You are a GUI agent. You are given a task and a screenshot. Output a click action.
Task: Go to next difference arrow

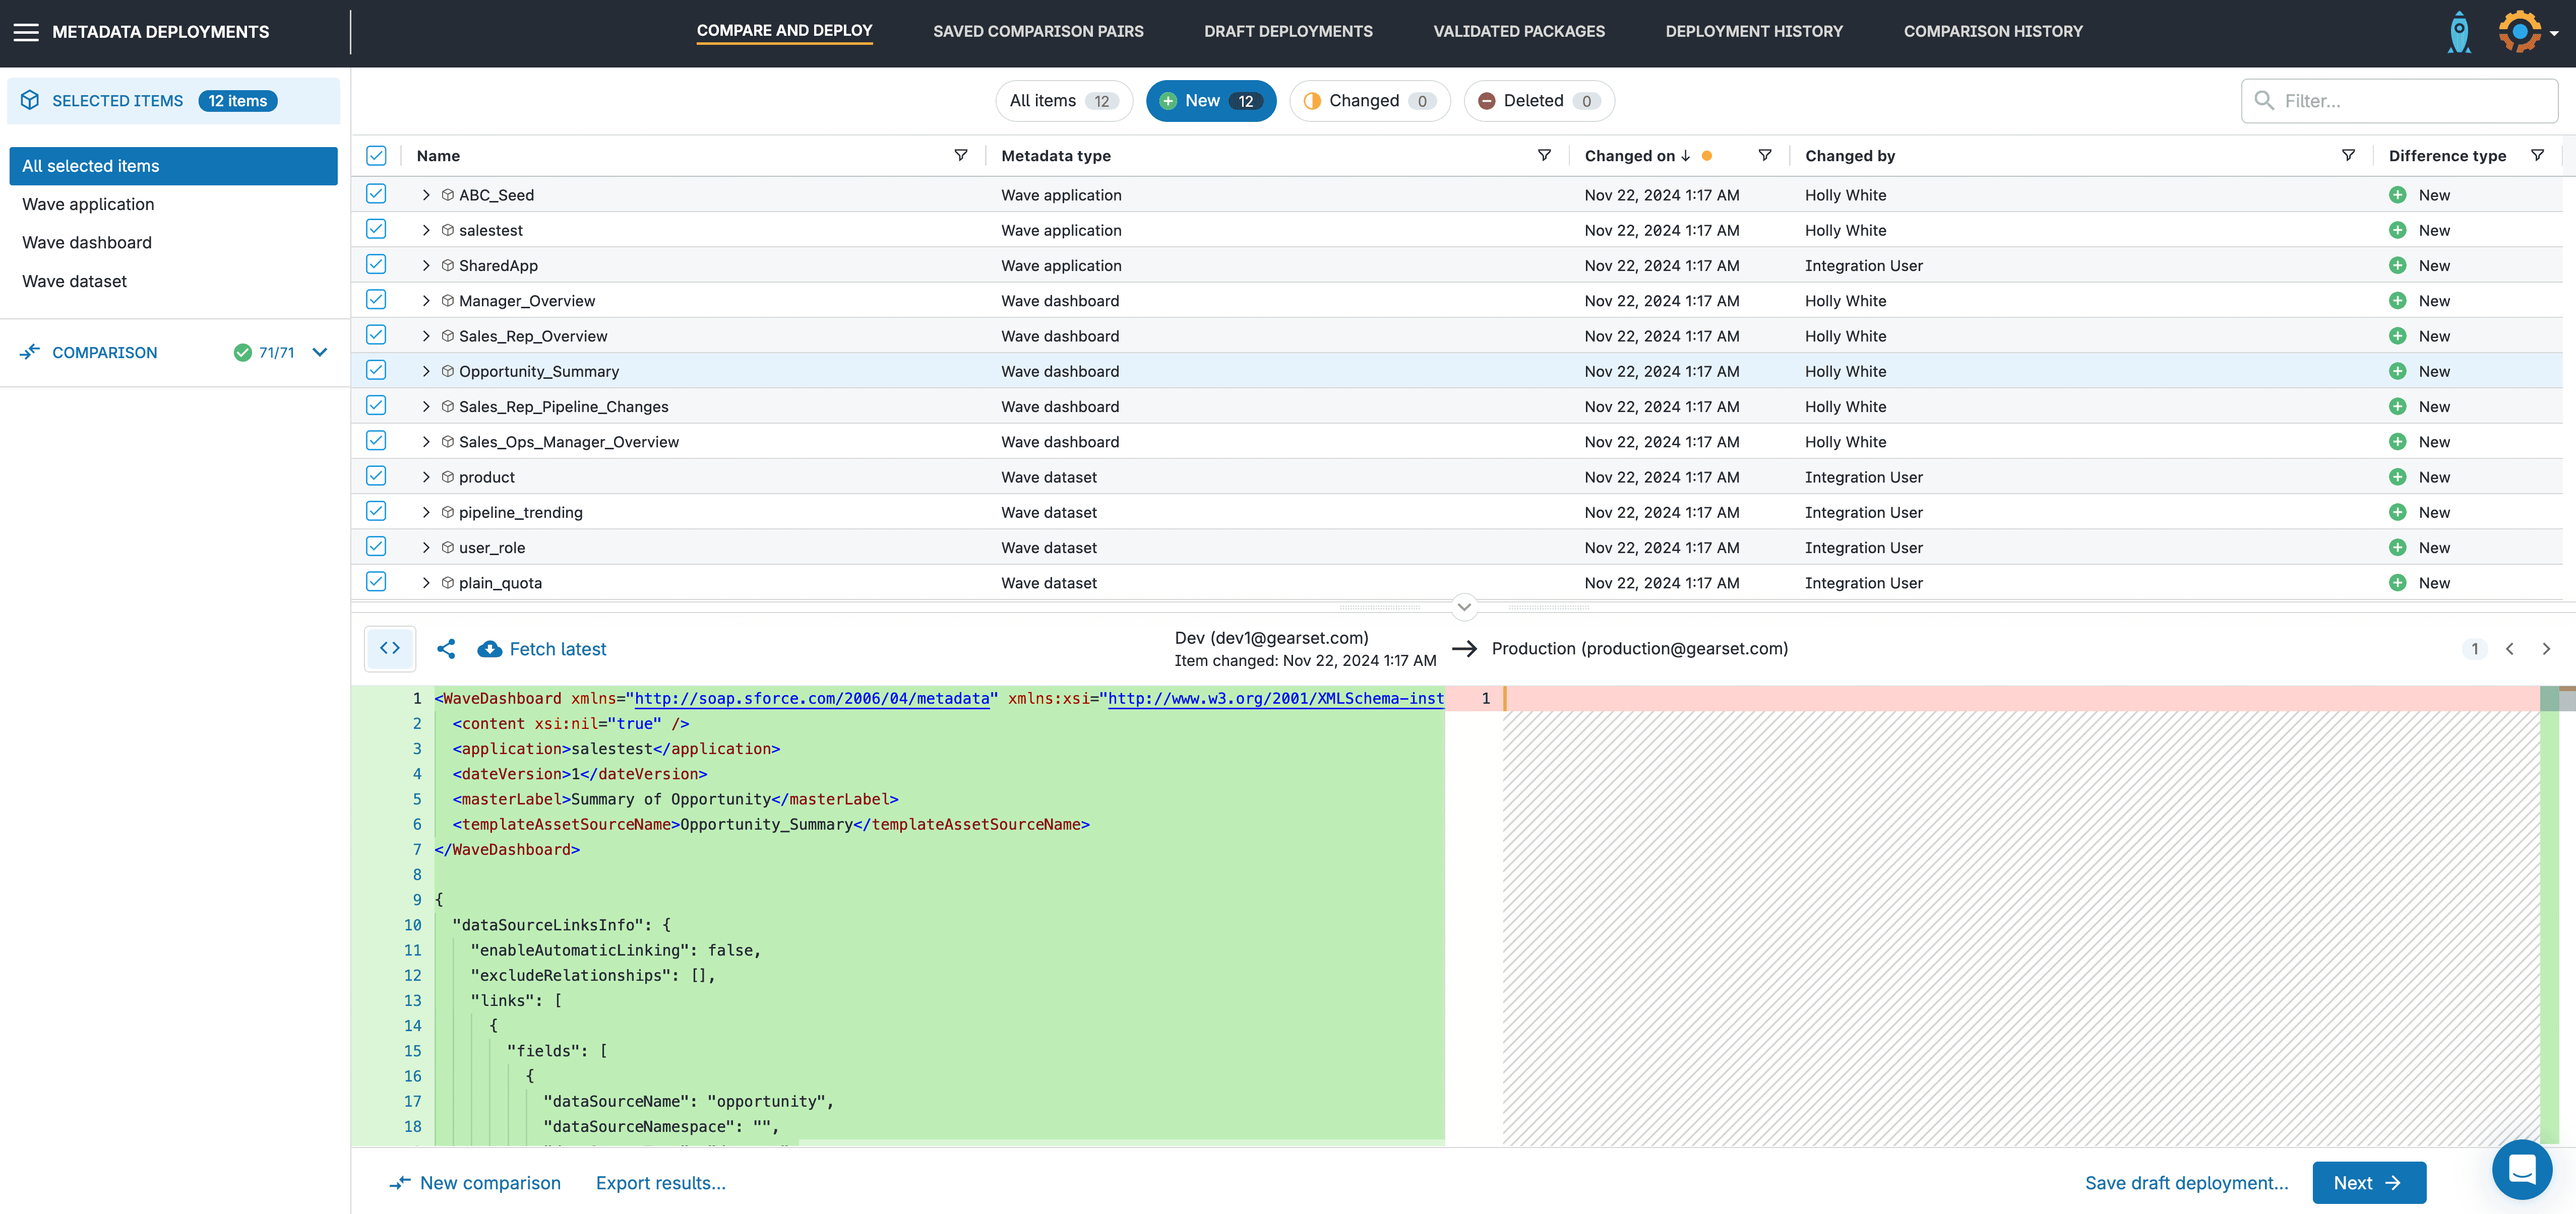click(2546, 649)
